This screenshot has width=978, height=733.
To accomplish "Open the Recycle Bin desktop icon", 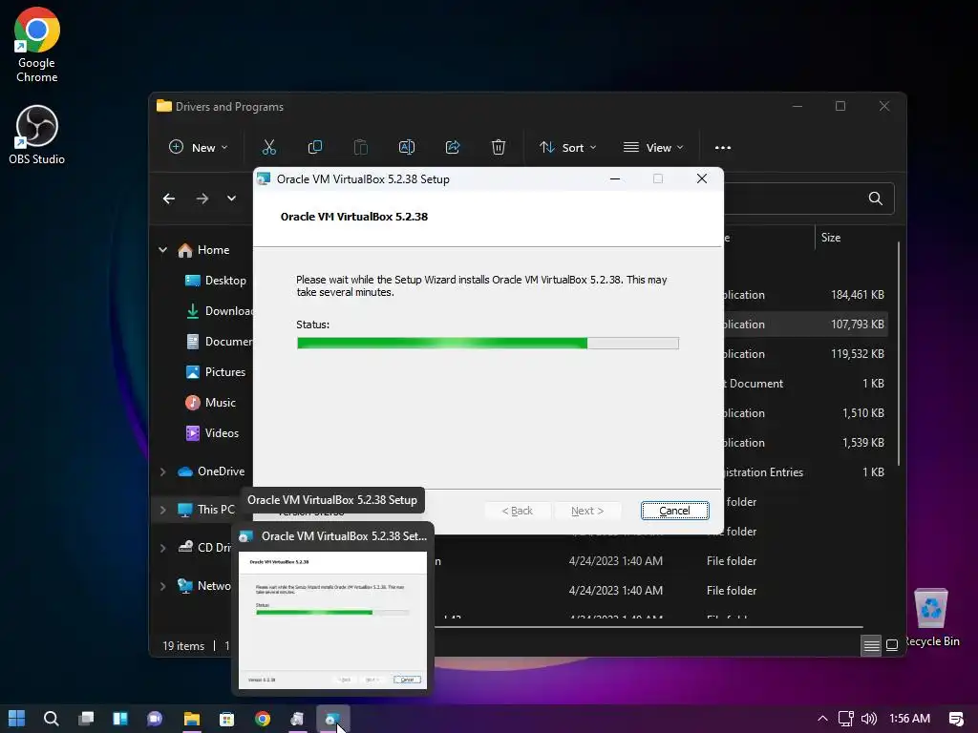I will pyautogui.click(x=931, y=618).
